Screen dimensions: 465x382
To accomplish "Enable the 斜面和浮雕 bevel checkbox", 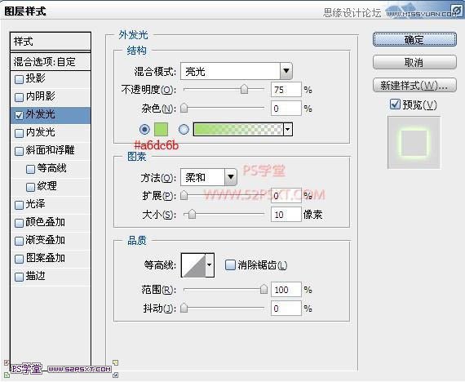I will pyautogui.click(x=19, y=151).
